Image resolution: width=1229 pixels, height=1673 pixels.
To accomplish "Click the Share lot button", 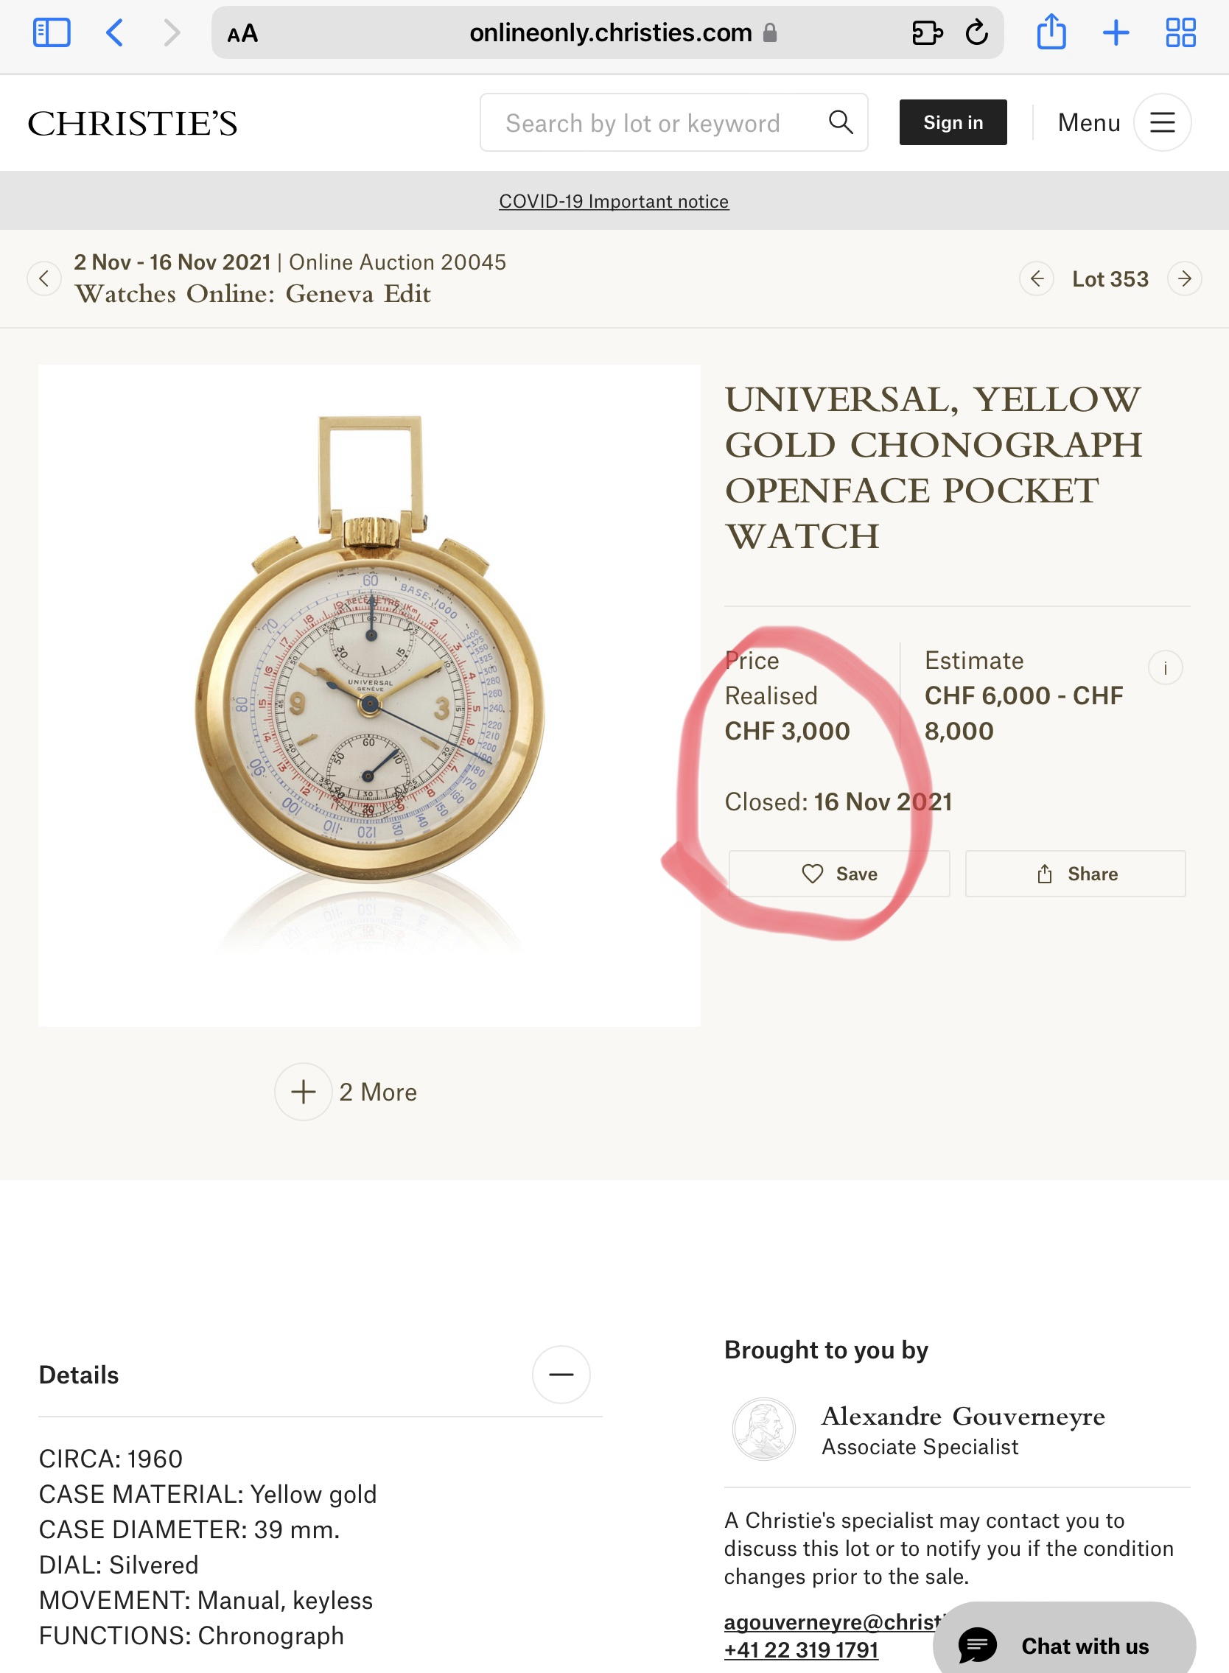I will tap(1075, 873).
